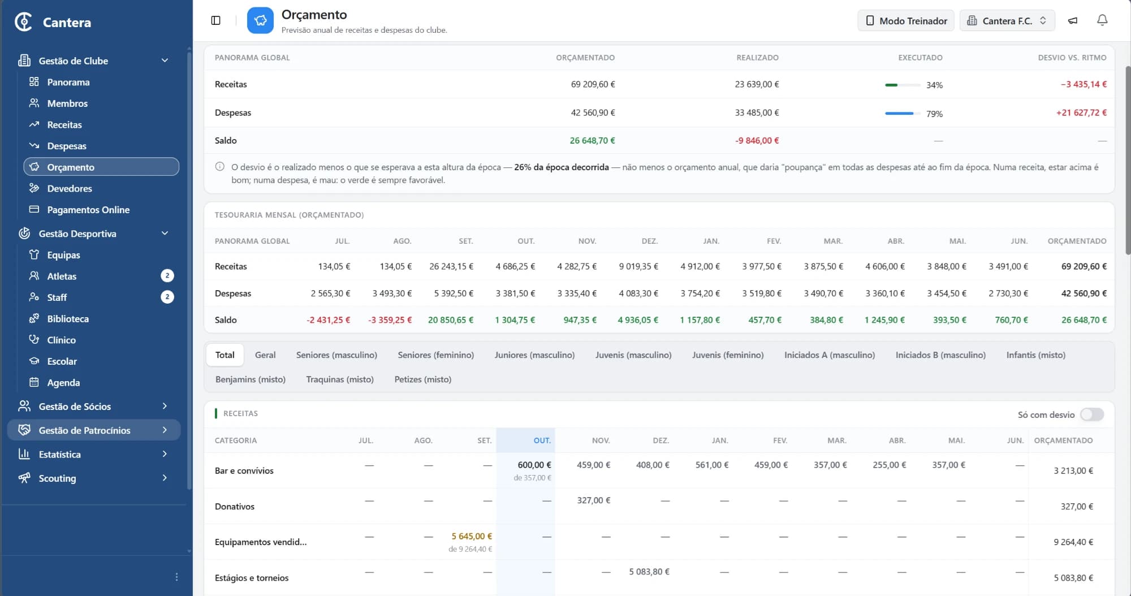Viewport: 1131px width, 596px height.
Task: Expand the Gestão de Sócios section
Action: coord(93,407)
